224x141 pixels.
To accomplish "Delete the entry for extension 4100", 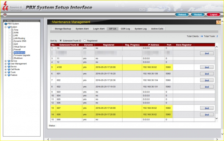I will pyautogui.click(x=207, y=67).
